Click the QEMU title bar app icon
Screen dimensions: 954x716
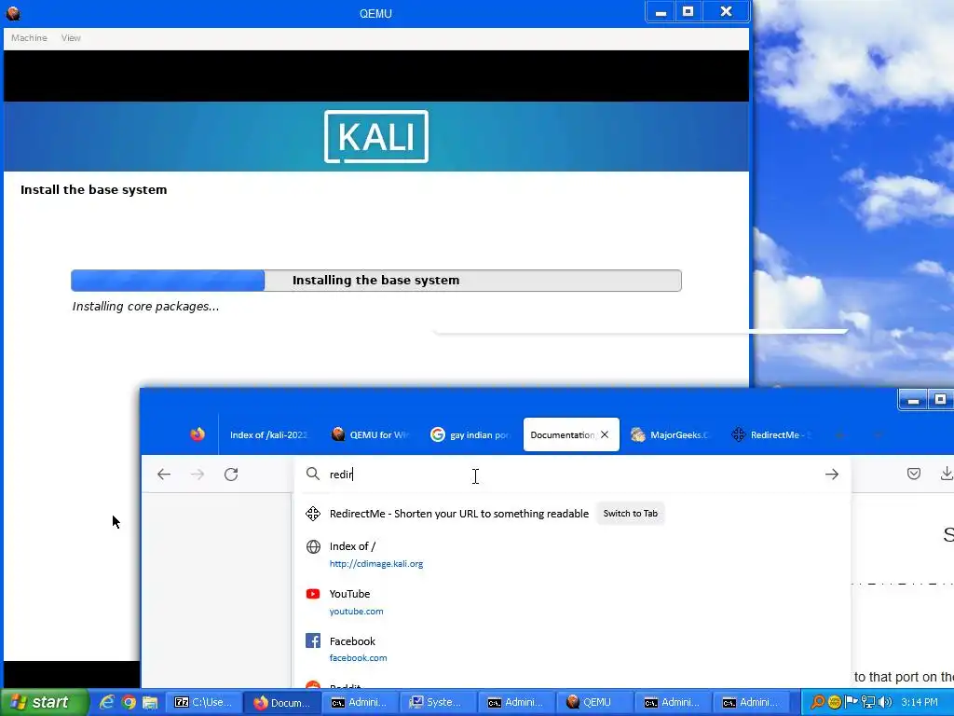click(13, 13)
